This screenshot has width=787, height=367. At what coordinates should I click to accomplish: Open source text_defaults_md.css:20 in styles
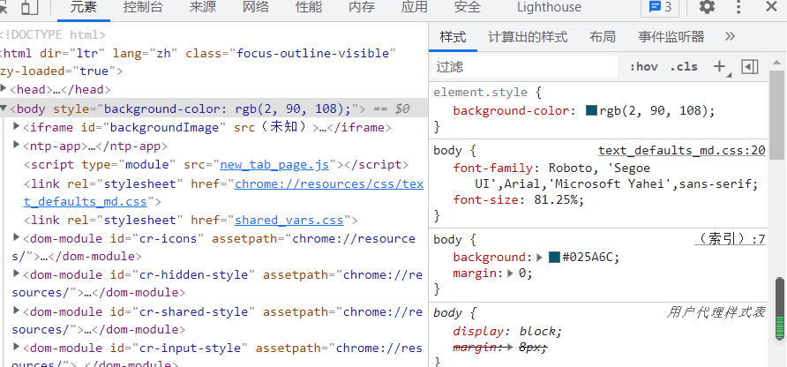coord(682,151)
